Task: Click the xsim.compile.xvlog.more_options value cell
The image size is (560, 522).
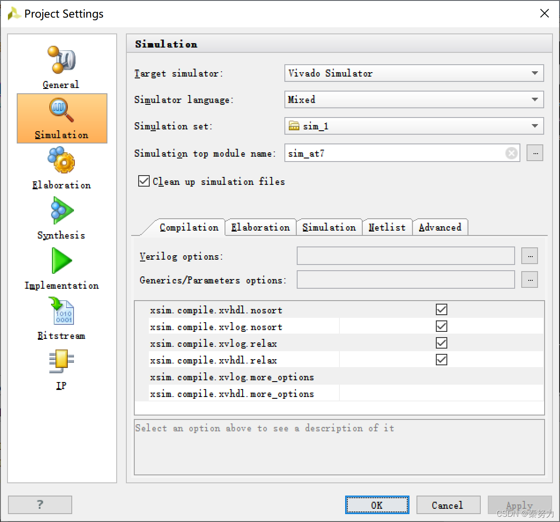Action: 442,377
